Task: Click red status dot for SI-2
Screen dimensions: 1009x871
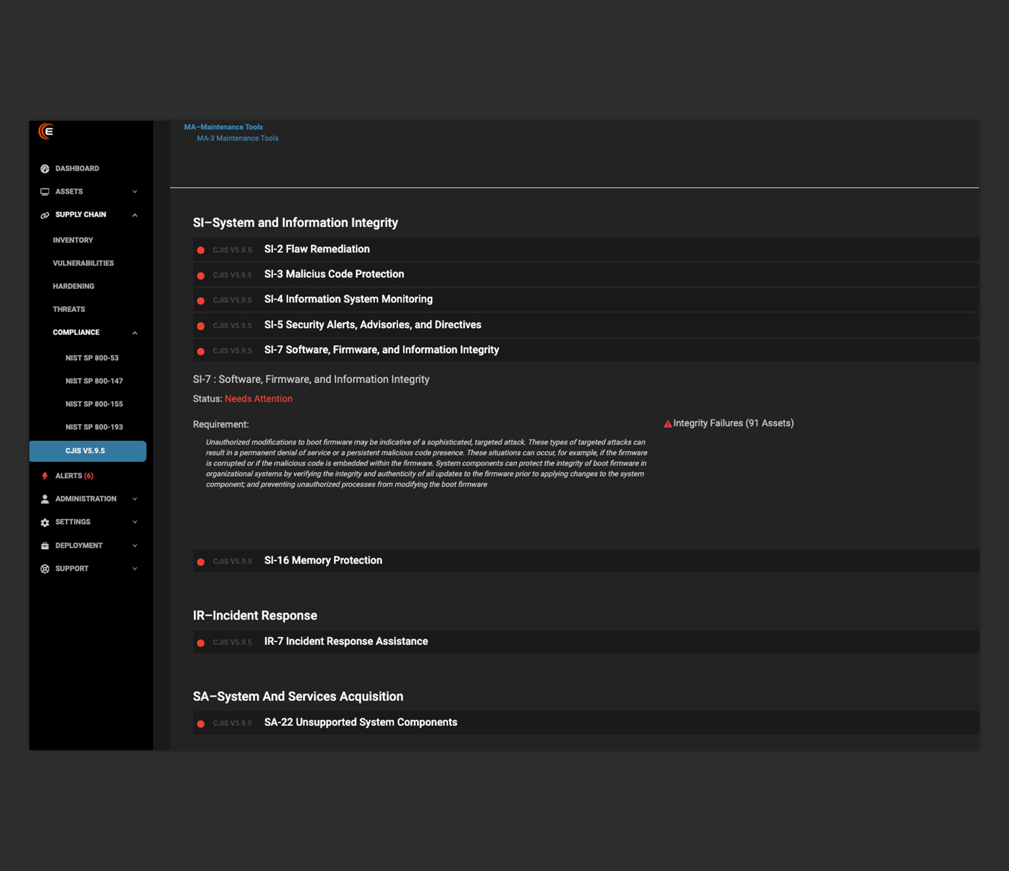Action: point(201,251)
